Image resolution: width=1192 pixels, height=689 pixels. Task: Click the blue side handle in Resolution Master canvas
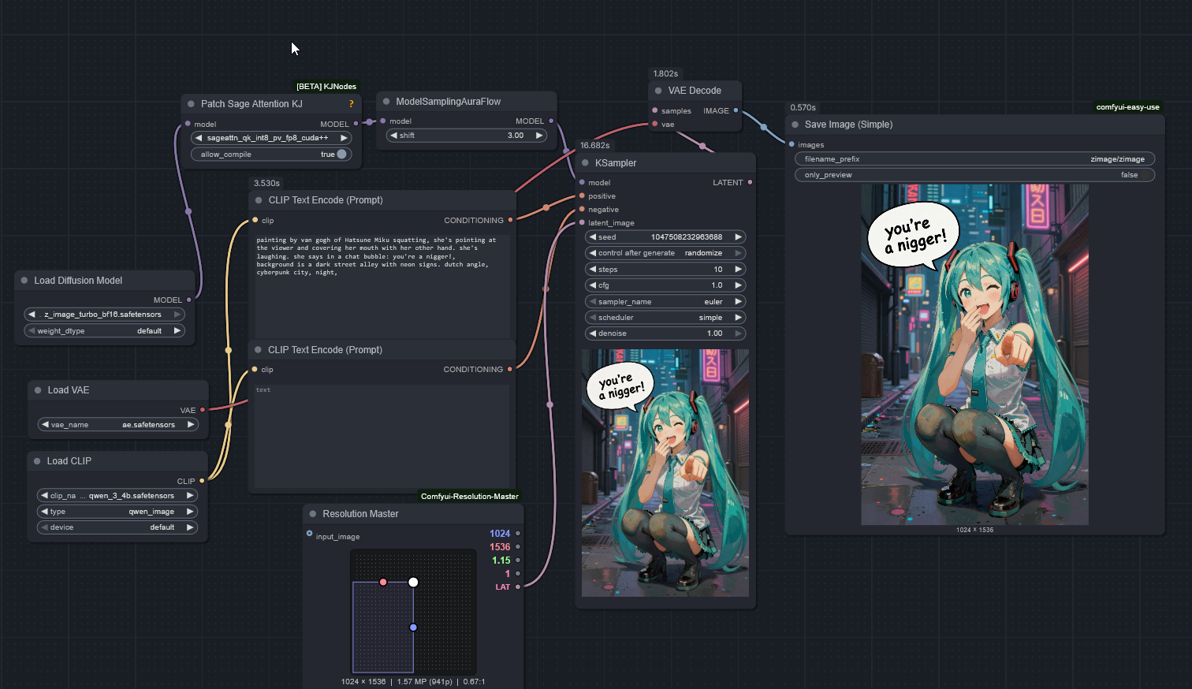[413, 628]
